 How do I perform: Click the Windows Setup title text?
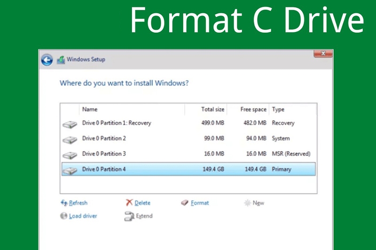click(86, 59)
